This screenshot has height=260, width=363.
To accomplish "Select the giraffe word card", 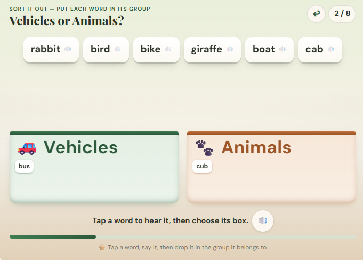I will pyautogui.click(x=212, y=50).
